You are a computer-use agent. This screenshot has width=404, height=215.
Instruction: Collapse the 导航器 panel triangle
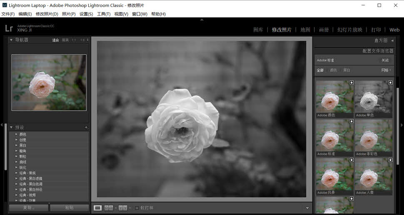pyautogui.click(x=11, y=40)
